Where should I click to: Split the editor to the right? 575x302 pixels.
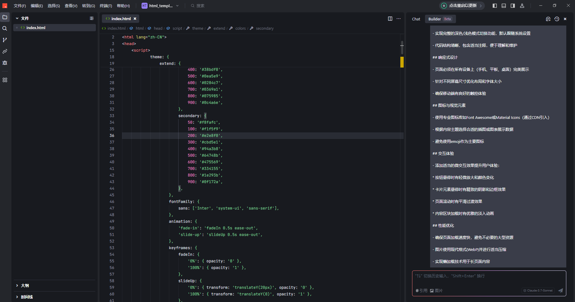click(x=390, y=19)
